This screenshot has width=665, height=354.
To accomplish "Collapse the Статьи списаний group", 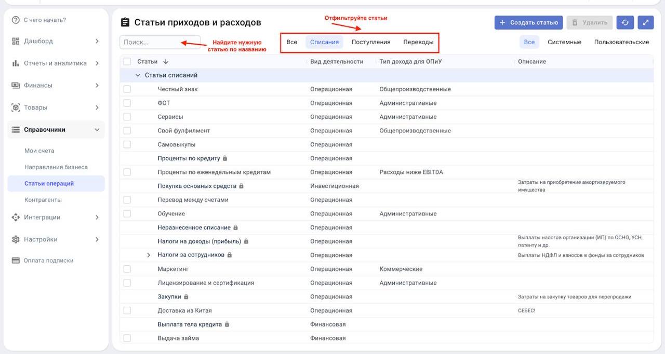I will click(x=138, y=75).
